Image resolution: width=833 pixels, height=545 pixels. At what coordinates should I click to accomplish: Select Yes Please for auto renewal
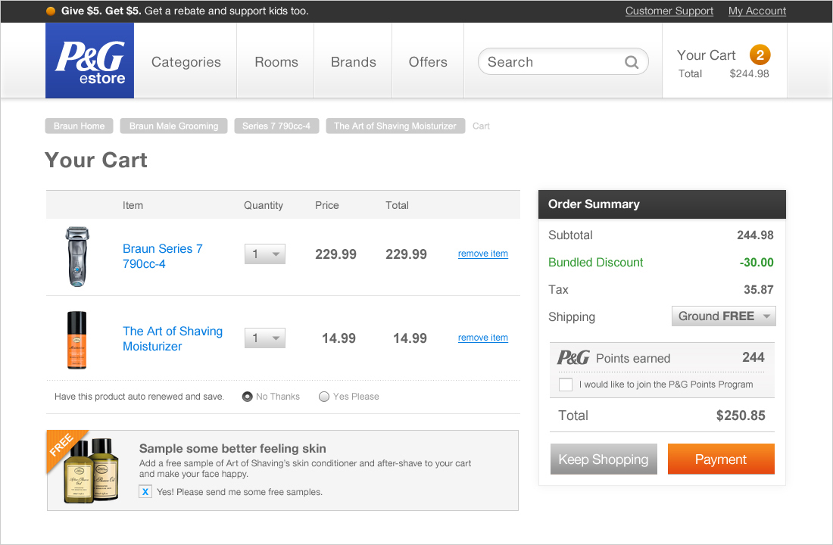[x=324, y=397]
